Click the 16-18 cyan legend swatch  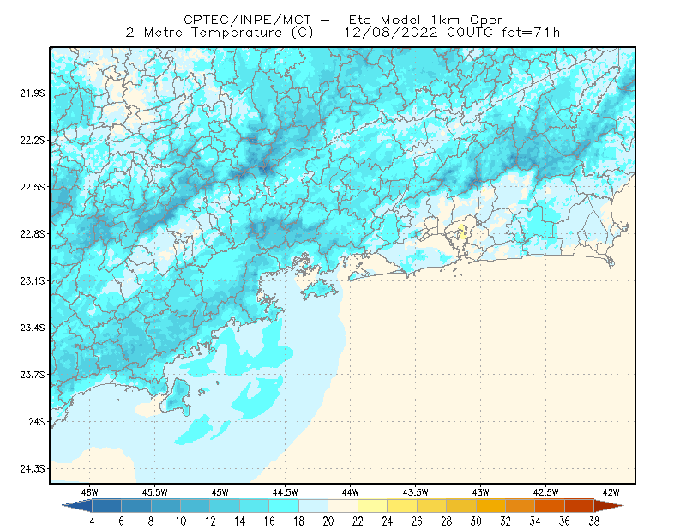pos(284,506)
